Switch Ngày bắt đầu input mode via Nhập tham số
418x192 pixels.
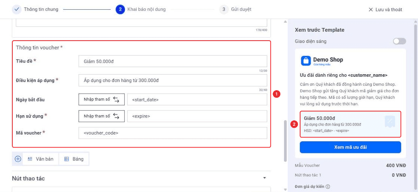101,100
